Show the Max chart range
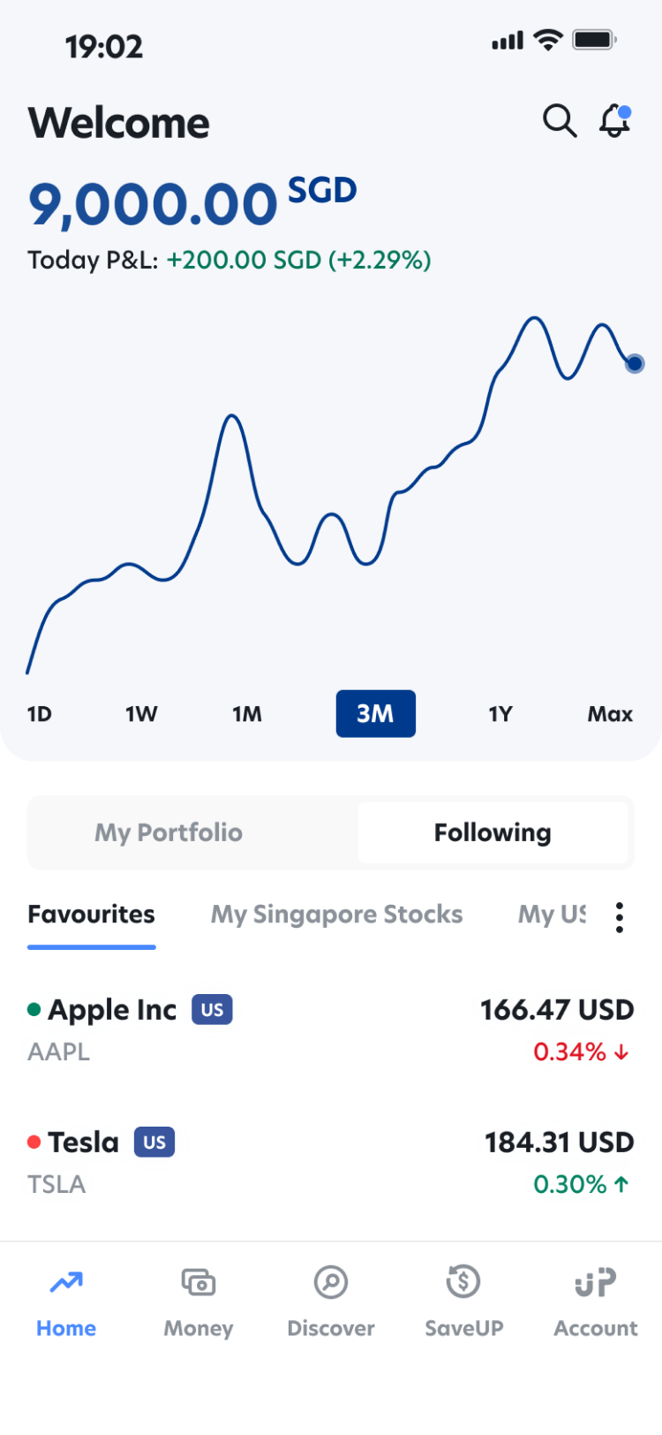The width and height of the screenshot is (662, 1435). click(x=610, y=714)
